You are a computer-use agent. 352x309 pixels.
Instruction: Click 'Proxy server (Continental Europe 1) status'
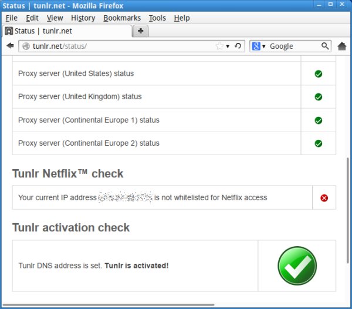pos(89,120)
